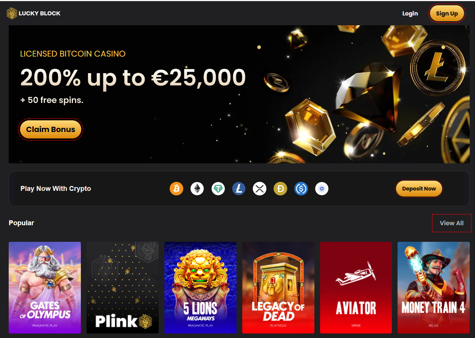Screen dimensions: 475x338
Task: Open 5 Lions Megaways game
Action: (200, 287)
